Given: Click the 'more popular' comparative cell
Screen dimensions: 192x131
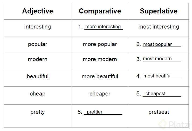Looking at the screenshot, I should (x=100, y=44).
